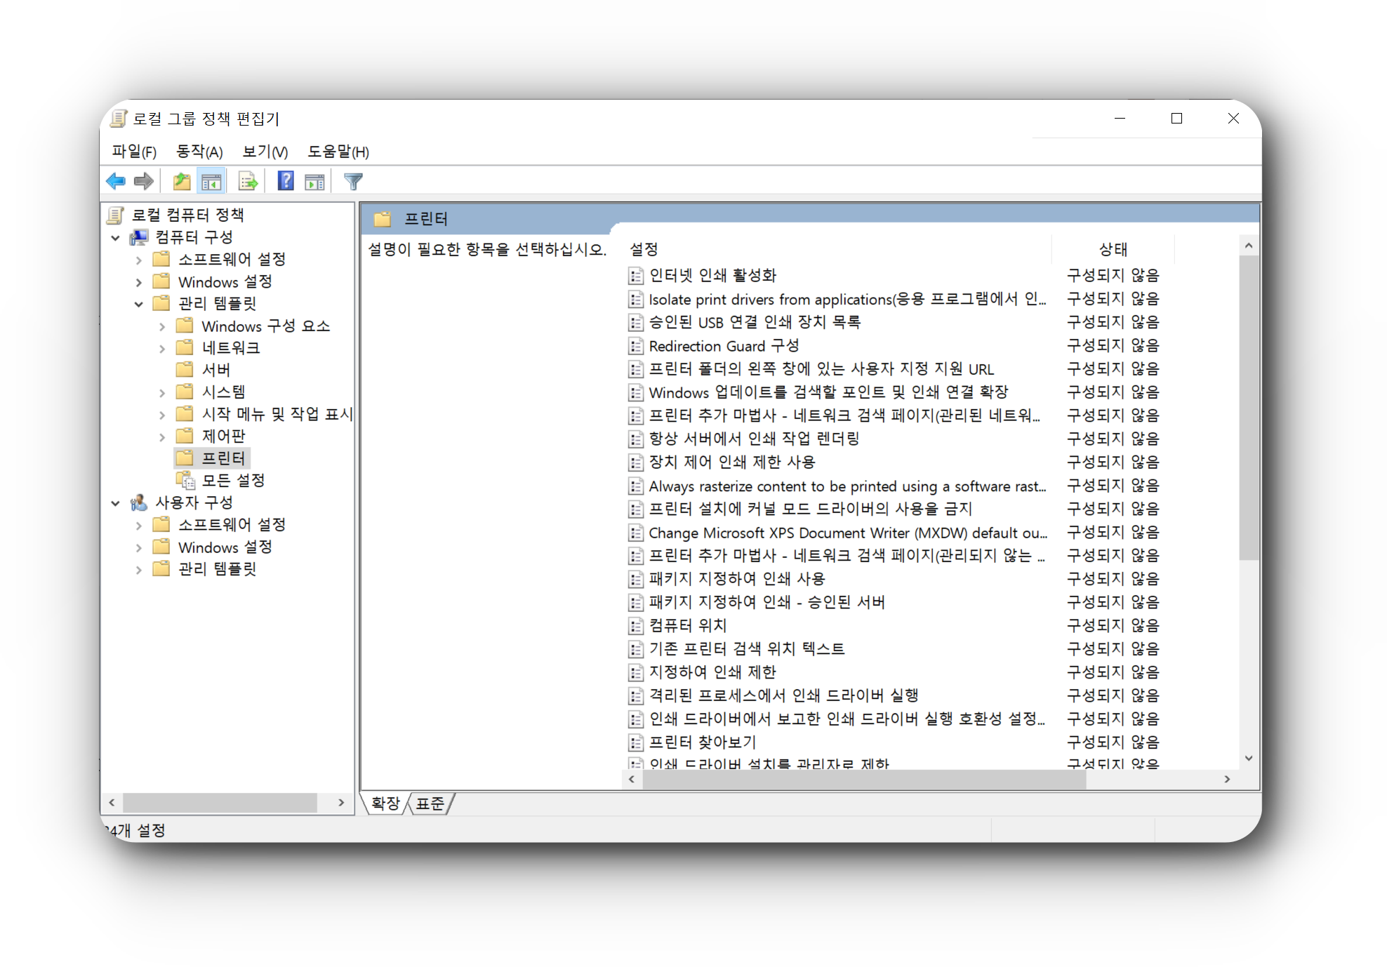Open the 보기(V) menu
This screenshot has width=1387, height=967.
(264, 152)
